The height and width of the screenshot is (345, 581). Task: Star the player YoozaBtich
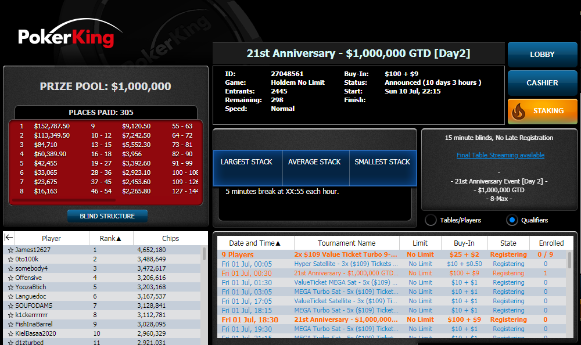pos(10,287)
